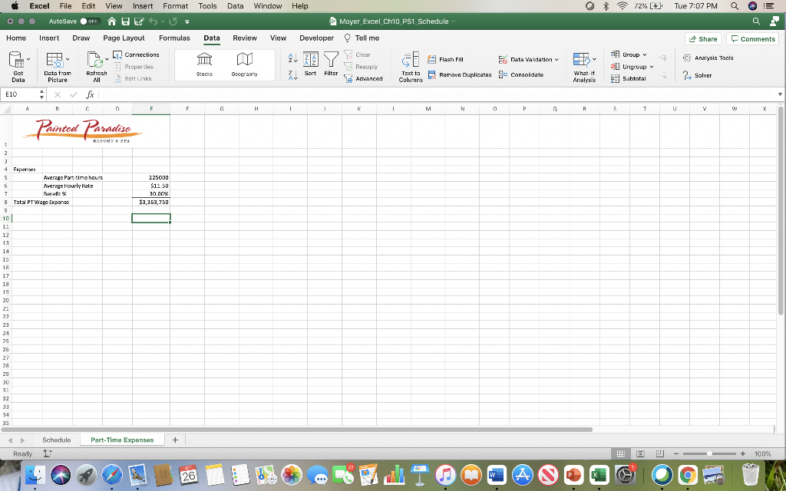Click the Save icon in title bar
Image resolution: width=786 pixels, height=491 pixels.
125,21
